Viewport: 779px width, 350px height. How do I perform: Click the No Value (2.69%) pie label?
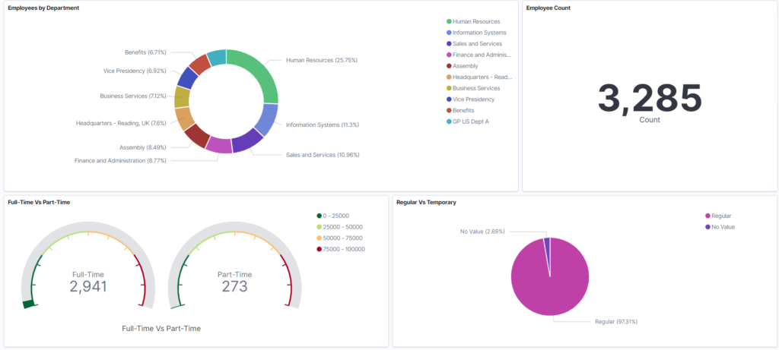[482, 232]
